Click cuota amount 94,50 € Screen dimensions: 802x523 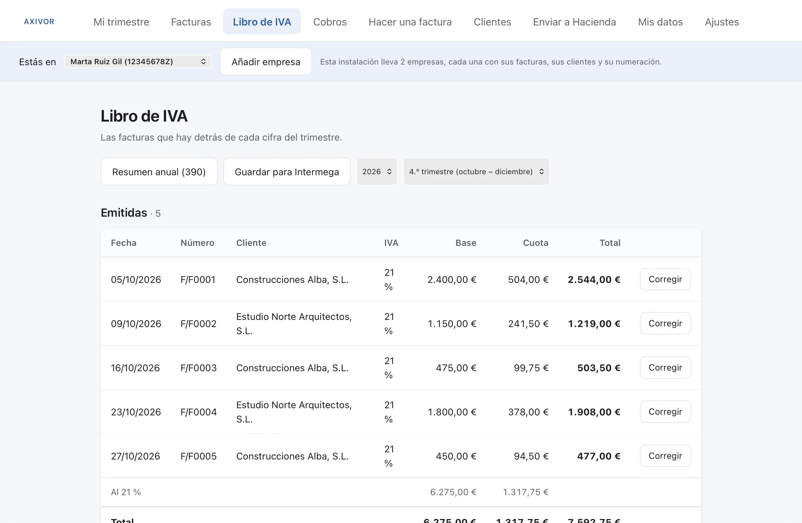point(531,456)
